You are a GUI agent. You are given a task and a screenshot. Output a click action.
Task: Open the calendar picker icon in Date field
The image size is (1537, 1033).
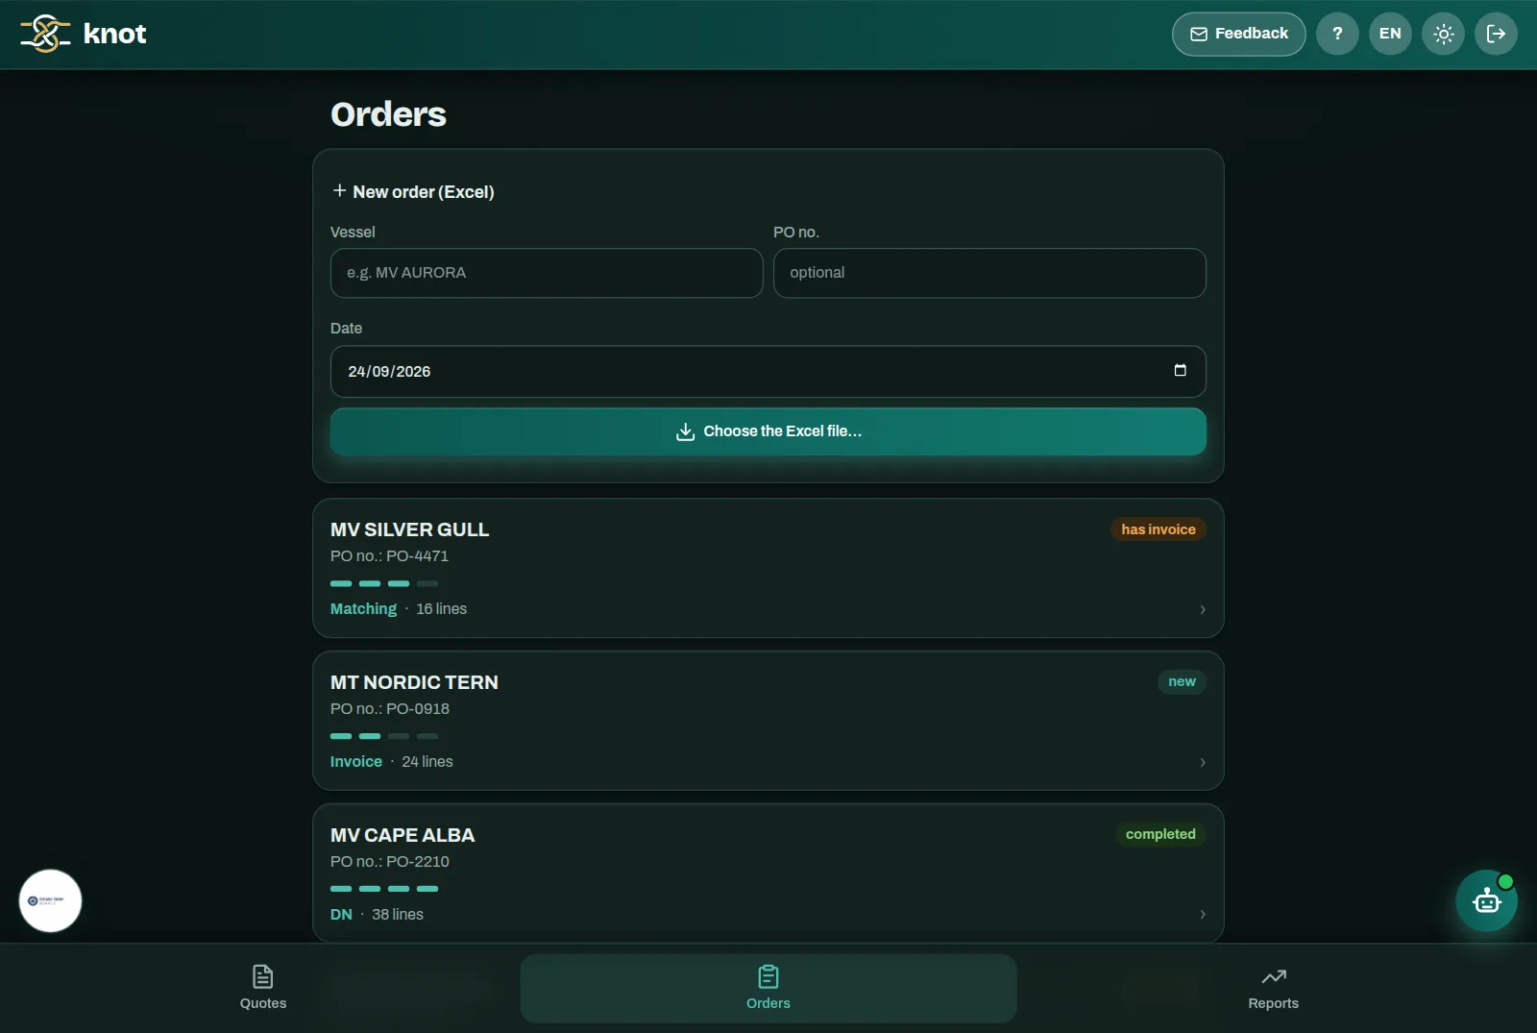pyautogui.click(x=1181, y=371)
